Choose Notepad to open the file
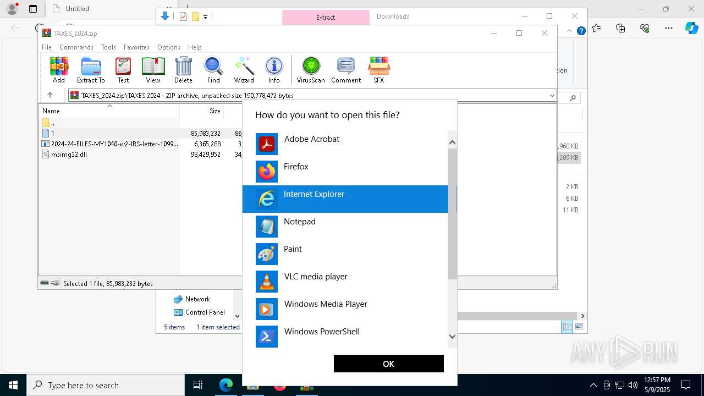Viewport: 704px width, 396px height. [345, 227]
